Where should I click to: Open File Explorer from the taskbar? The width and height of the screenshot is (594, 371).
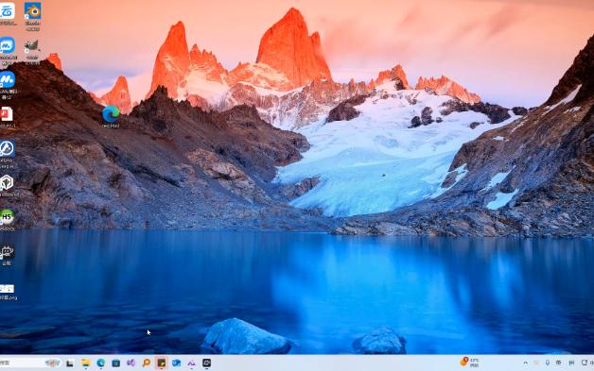(x=86, y=363)
